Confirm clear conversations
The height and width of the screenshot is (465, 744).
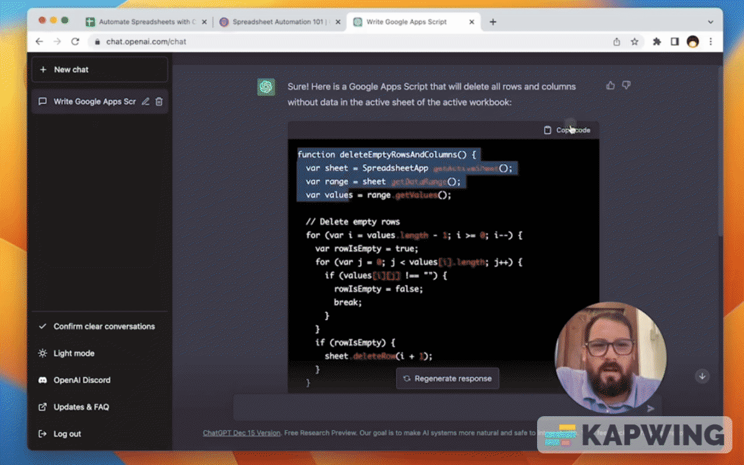pyautogui.click(x=100, y=327)
